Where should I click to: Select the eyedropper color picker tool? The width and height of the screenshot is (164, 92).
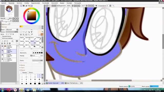point(32,34)
